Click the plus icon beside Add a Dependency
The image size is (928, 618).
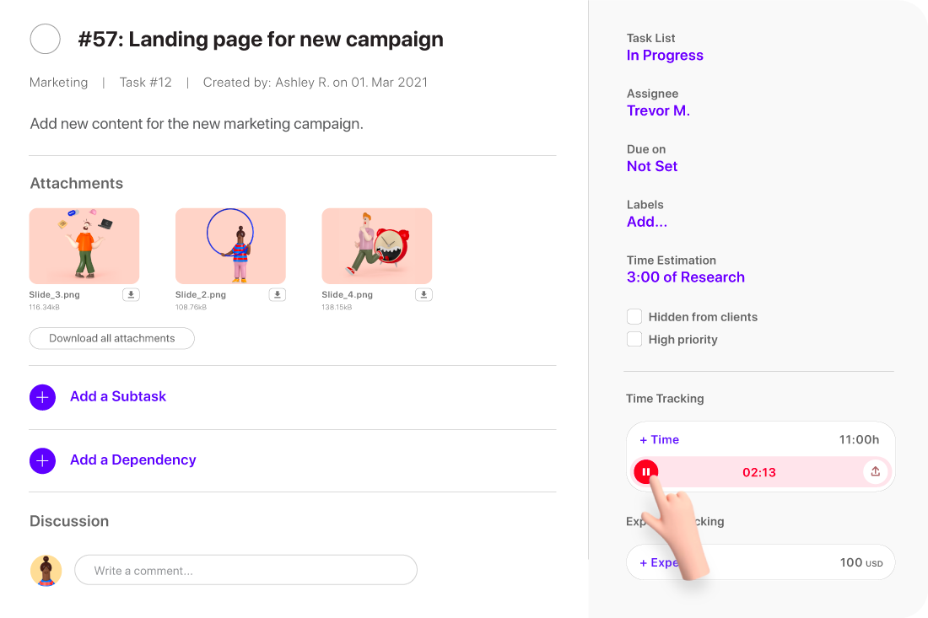[42, 460]
